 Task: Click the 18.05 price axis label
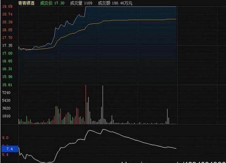[x=8, y=30]
